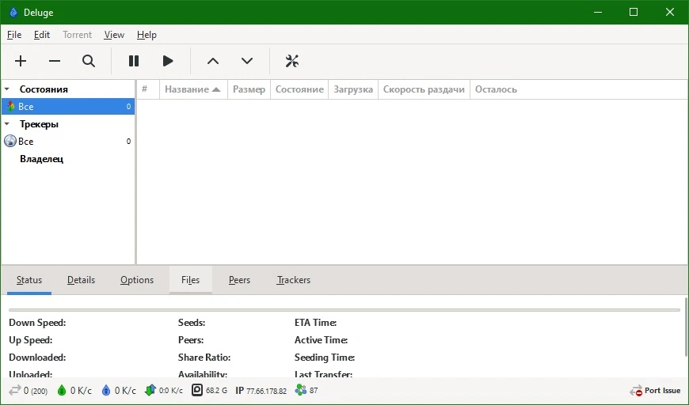Resume torrents with the play button
This screenshot has width=689, height=405.
pyautogui.click(x=168, y=61)
